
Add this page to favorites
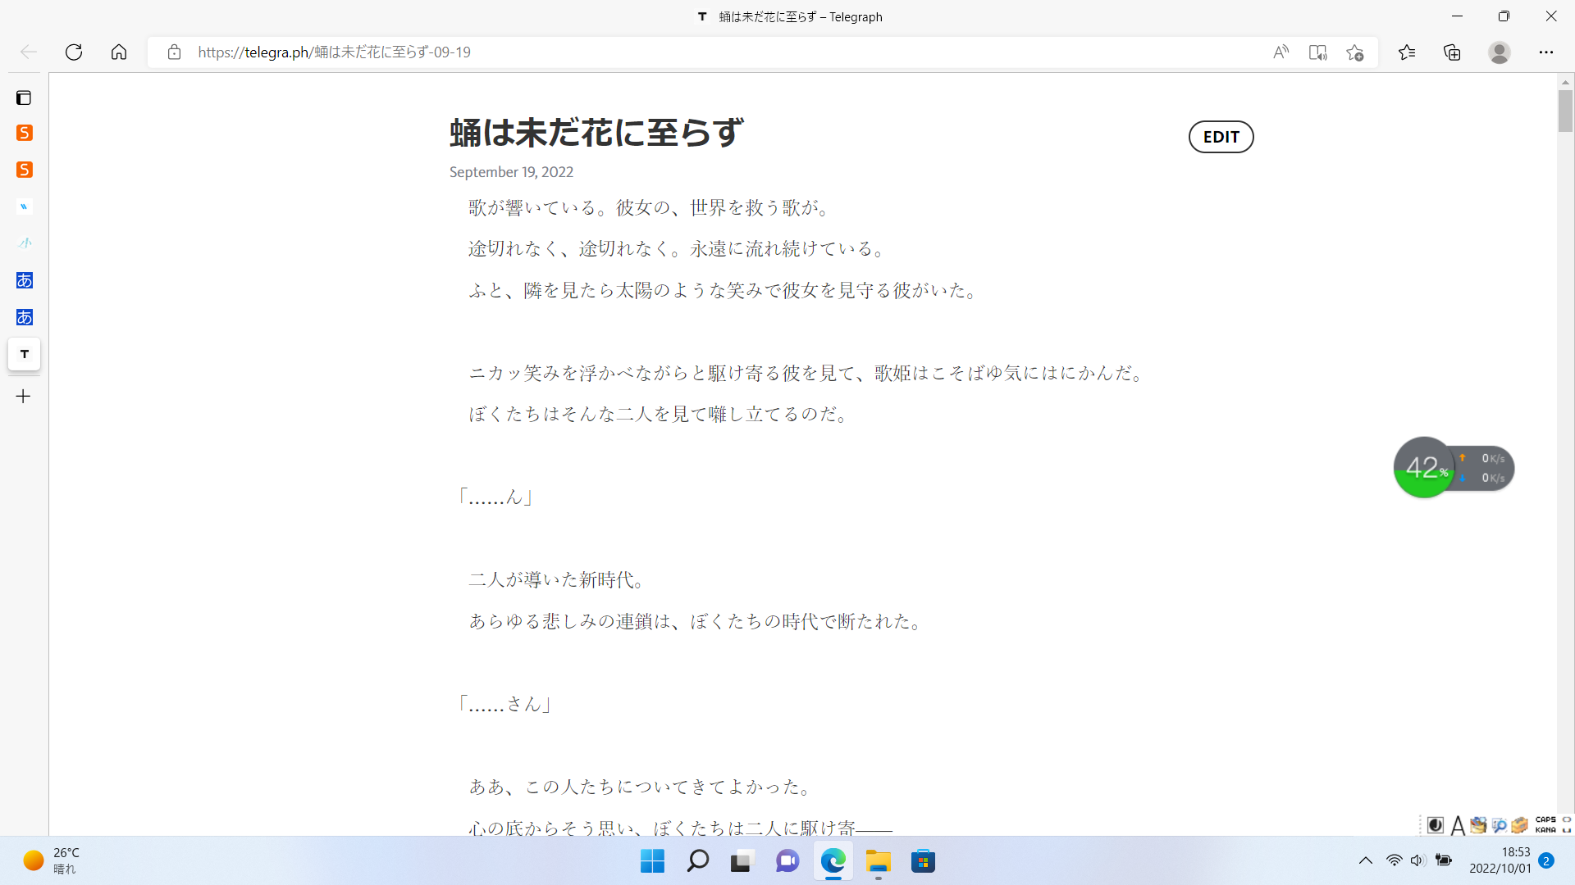coord(1354,52)
